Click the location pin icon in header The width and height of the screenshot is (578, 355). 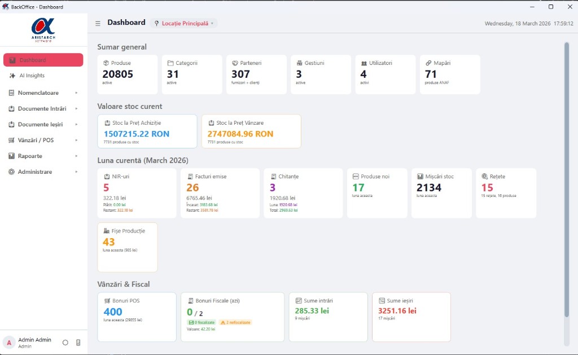click(157, 23)
